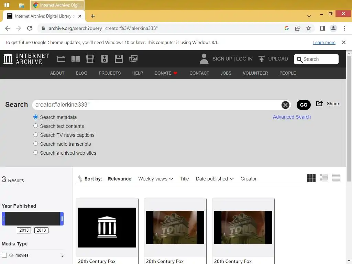Select Search metadata radio button
352x264 pixels.
point(35,117)
